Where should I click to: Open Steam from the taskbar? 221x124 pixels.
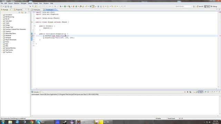click(65, 122)
